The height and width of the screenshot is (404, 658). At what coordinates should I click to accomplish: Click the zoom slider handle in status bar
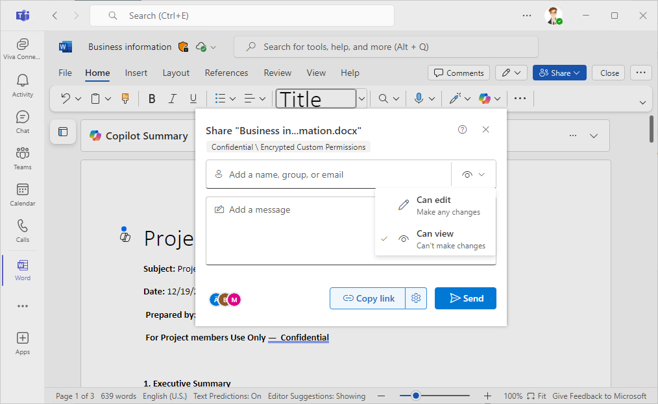(x=416, y=396)
